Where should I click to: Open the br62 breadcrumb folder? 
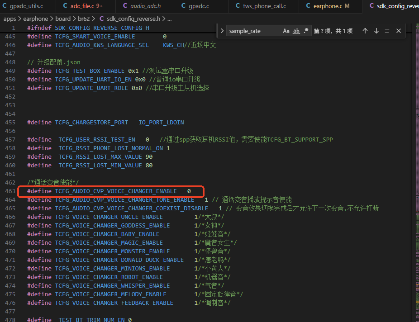(x=84, y=19)
